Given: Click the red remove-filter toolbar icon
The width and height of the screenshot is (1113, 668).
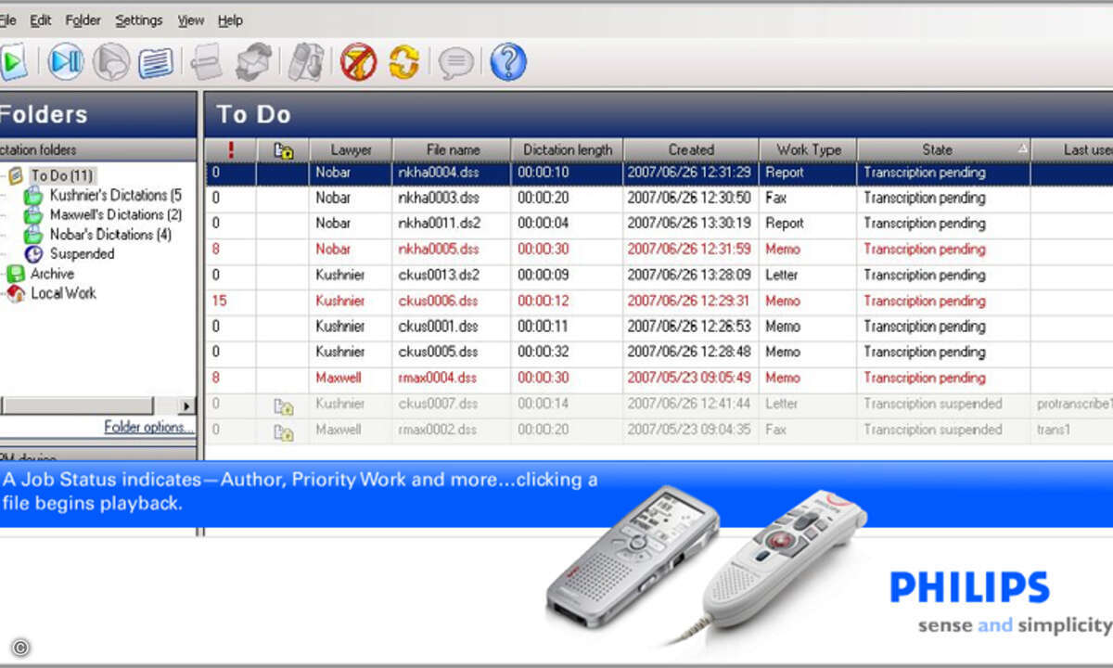Looking at the screenshot, I should pyautogui.click(x=358, y=62).
